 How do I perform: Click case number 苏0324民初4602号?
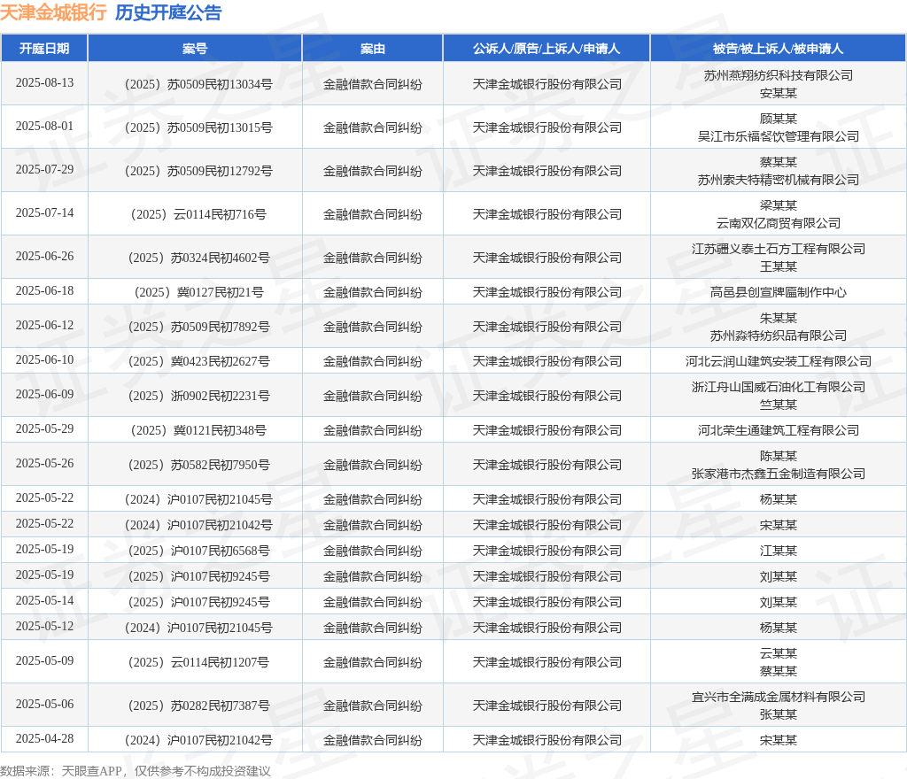(199, 258)
